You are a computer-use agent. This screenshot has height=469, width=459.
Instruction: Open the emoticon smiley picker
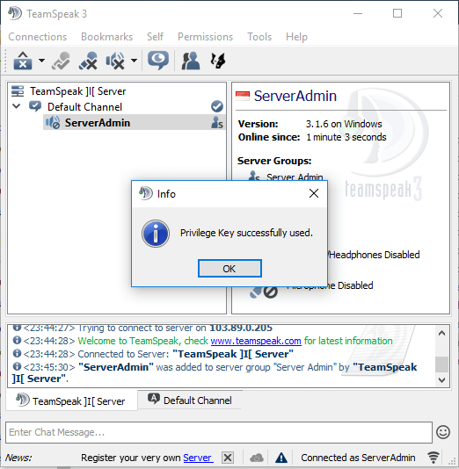[443, 432]
